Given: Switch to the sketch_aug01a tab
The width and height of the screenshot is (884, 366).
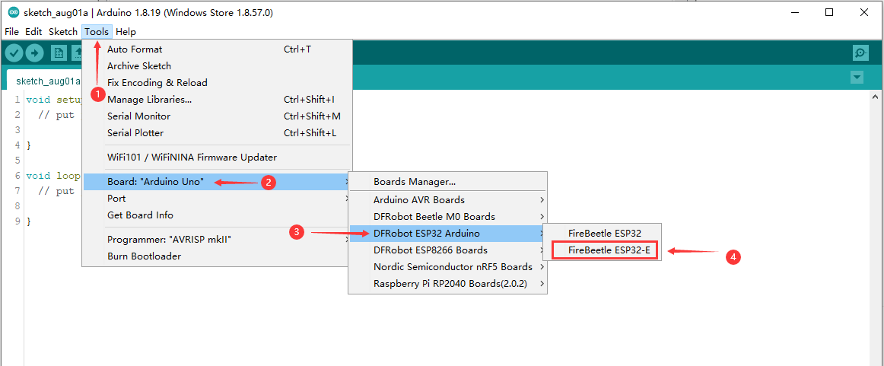Looking at the screenshot, I should [47, 81].
